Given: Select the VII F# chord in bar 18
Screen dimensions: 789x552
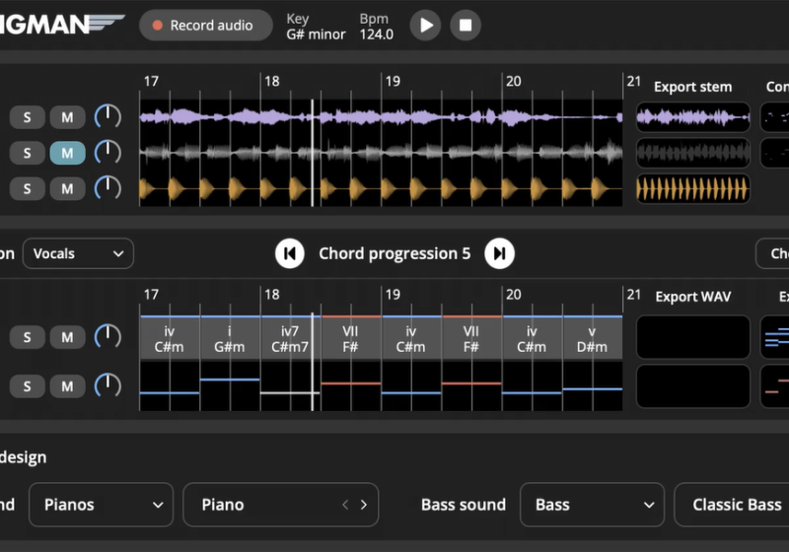Looking at the screenshot, I should click(x=350, y=339).
